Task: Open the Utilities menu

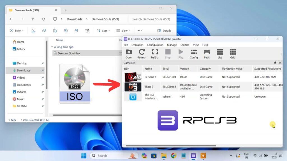Action: pos(185,45)
